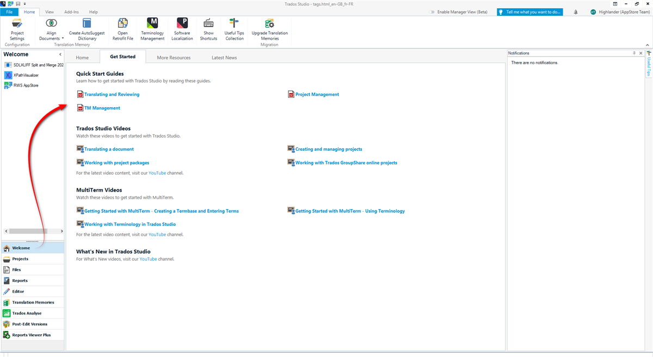Open the notifications bell icon

pyautogui.click(x=576, y=11)
